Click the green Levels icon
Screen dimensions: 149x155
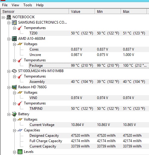tap(20, 152)
